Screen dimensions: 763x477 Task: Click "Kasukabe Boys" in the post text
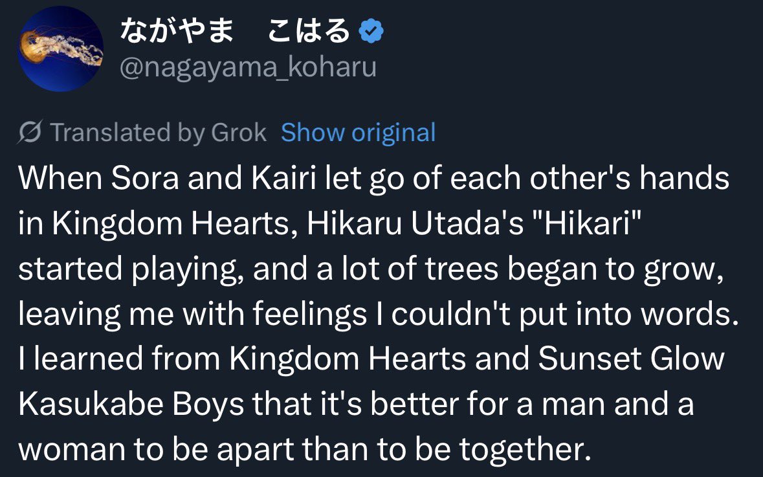pos(131,404)
